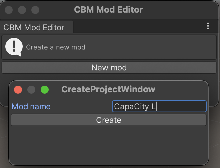The height and width of the screenshot is (168, 220).
Task: Minimize the main CBM Mod Editor window
Action: coord(22,10)
